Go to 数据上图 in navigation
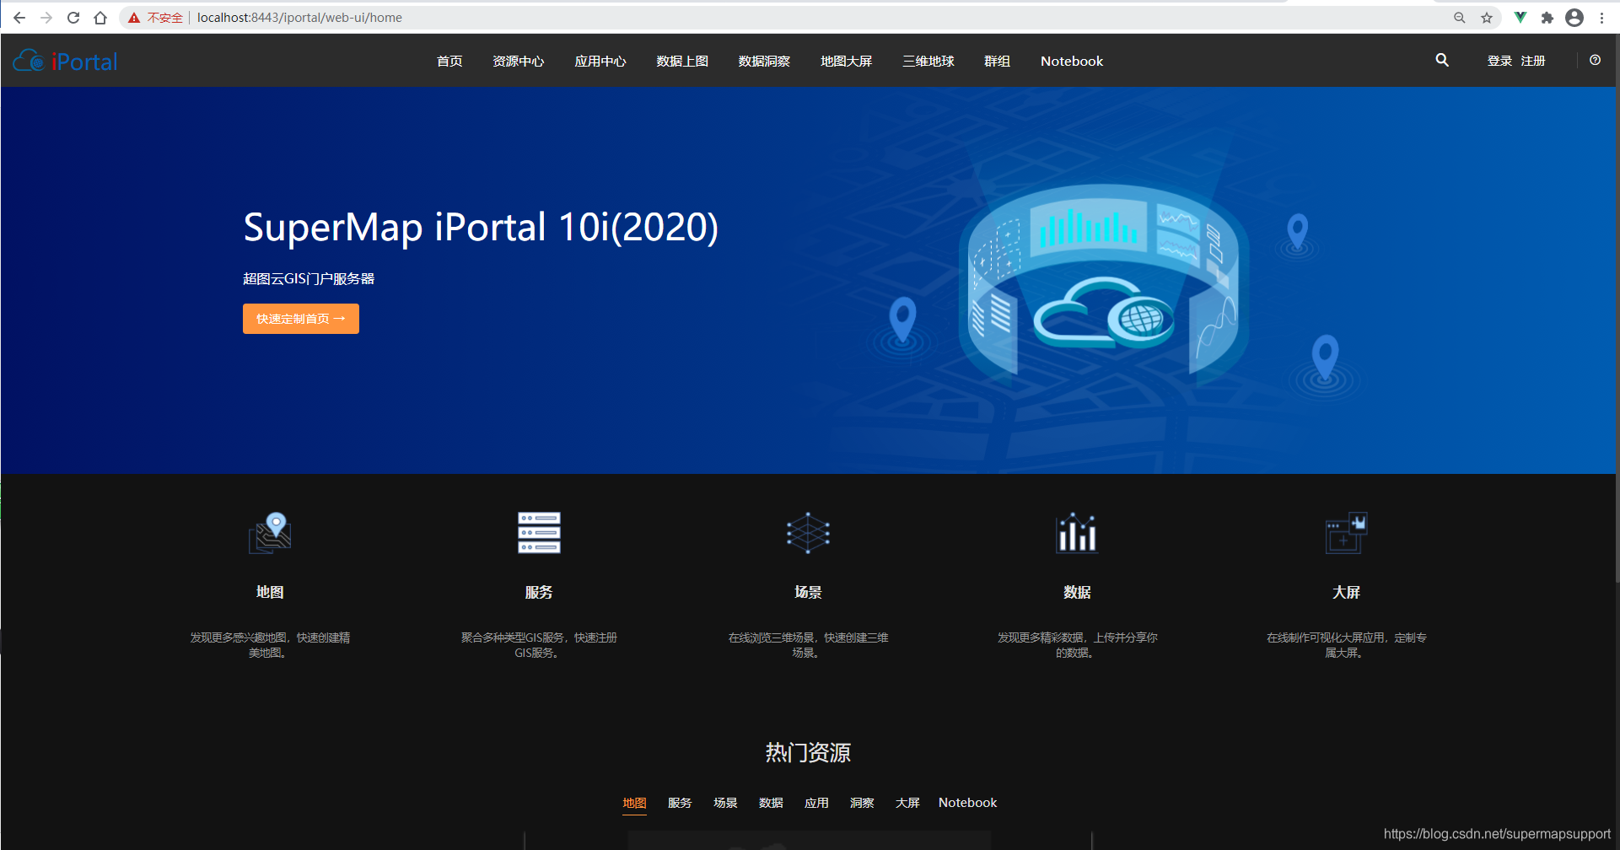Image resolution: width=1620 pixels, height=850 pixels. coord(681,61)
